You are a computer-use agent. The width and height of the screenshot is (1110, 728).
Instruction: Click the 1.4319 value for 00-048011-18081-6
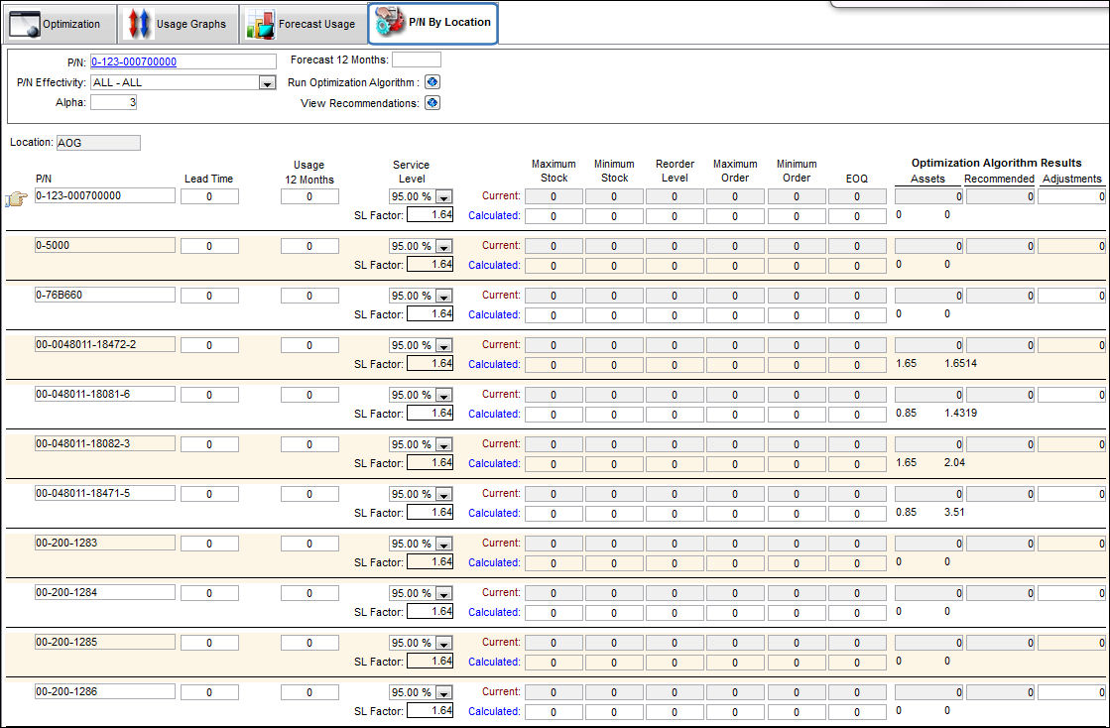[x=960, y=414]
